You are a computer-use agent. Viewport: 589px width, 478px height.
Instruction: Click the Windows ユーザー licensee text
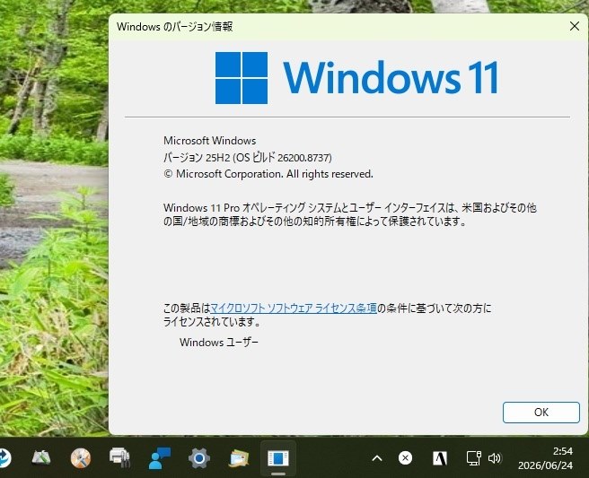218,343
